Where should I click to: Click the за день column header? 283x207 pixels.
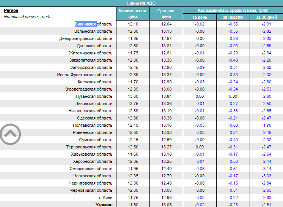(200, 17)
